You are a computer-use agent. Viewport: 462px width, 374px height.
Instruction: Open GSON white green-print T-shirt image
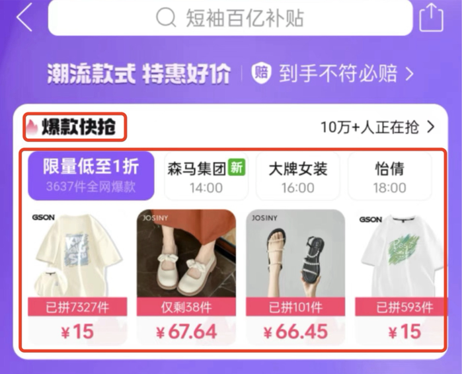click(401, 253)
